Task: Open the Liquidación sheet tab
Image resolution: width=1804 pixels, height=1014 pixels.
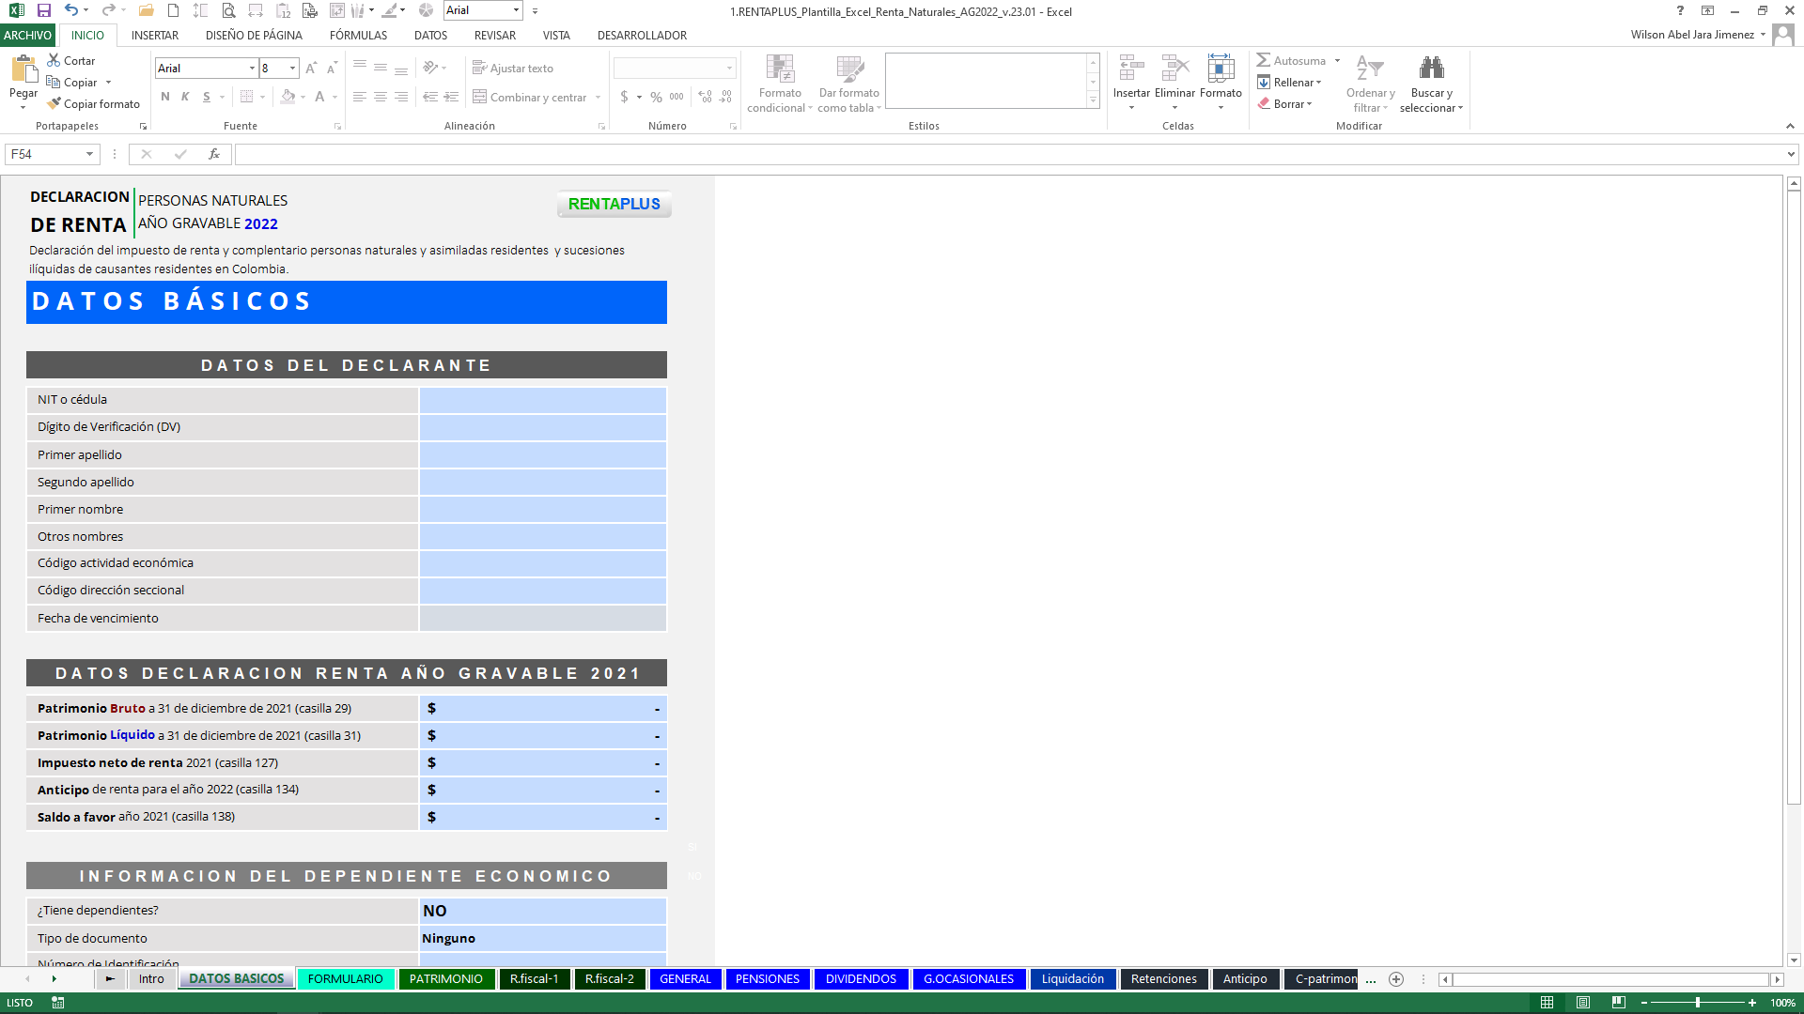Action: click(1073, 978)
